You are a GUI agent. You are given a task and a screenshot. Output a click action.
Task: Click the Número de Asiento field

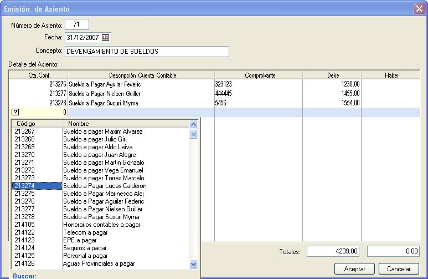click(x=77, y=24)
